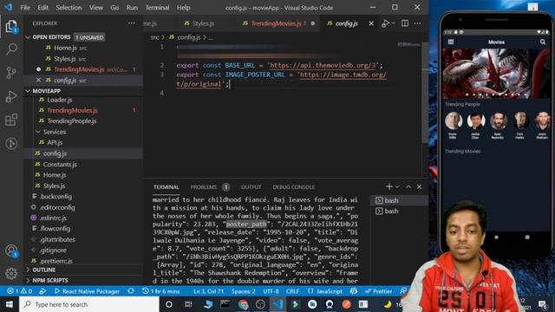Image resolution: width=555 pixels, height=312 pixels.
Task: Click the 1 hr 6 mins time tracker
Action: [160, 291]
